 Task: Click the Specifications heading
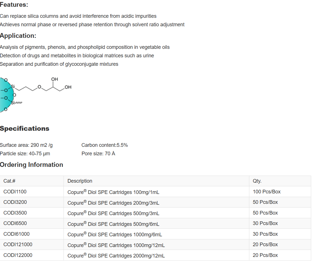click(x=25, y=129)
